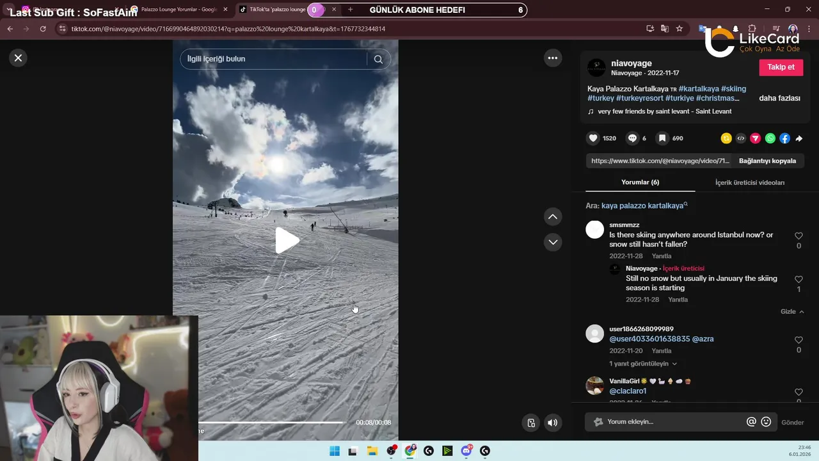
Task: Open @user4033601638835 mention
Action: 649,339
